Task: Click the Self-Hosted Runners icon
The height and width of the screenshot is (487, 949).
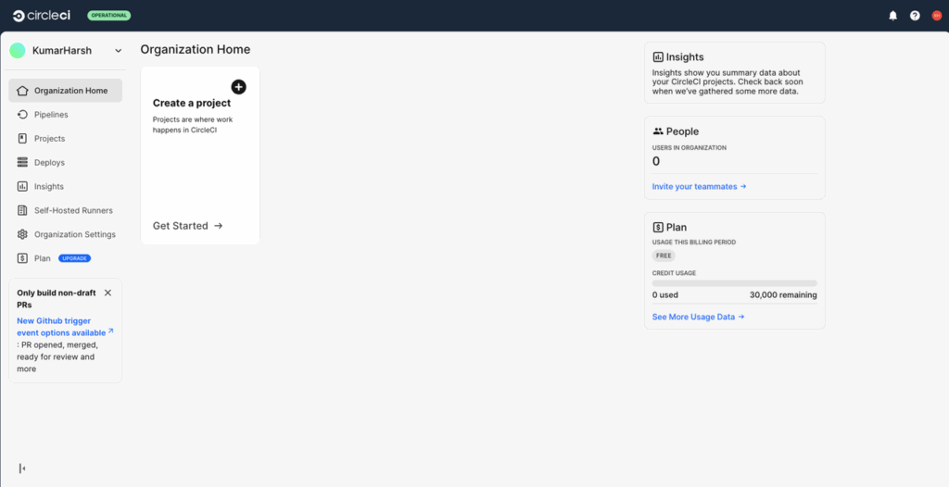Action: pyautogui.click(x=22, y=210)
